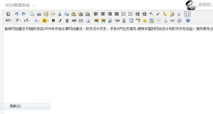This screenshot has width=213, height=114.
Task: Click inside the editor text paragraph
Action: [109, 29]
